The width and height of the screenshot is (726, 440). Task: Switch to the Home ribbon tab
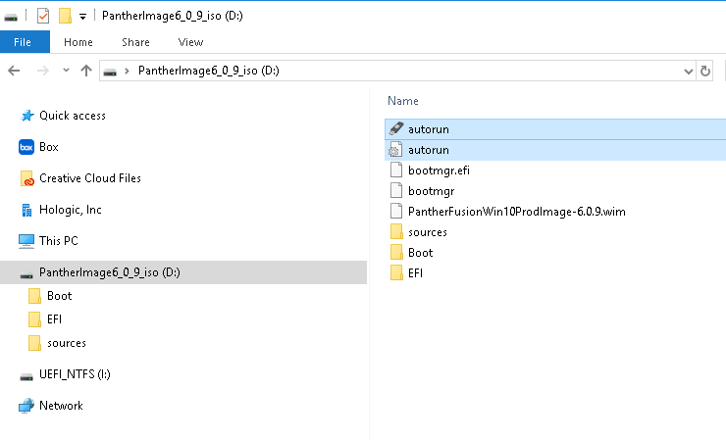click(x=78, y=42)
